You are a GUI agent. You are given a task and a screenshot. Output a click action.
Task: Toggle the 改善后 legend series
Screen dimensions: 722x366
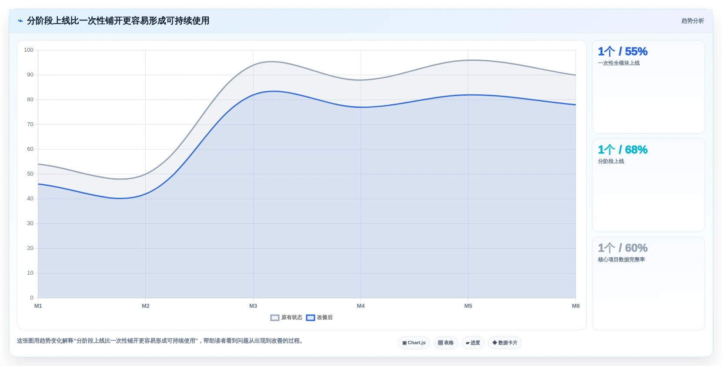[319, 318]
